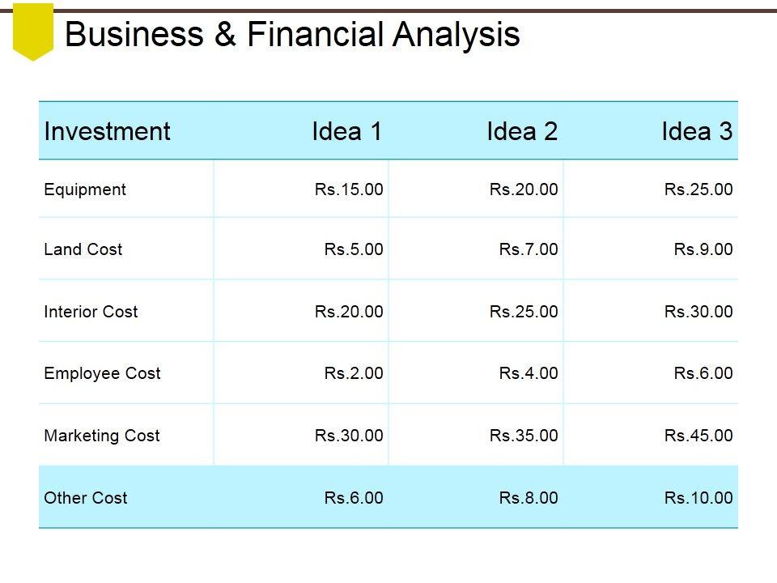Click the Rs.30.00 Interior Cost value under Idea 3
This screenshot has height=583, width=777.
[x=698, y=312]
